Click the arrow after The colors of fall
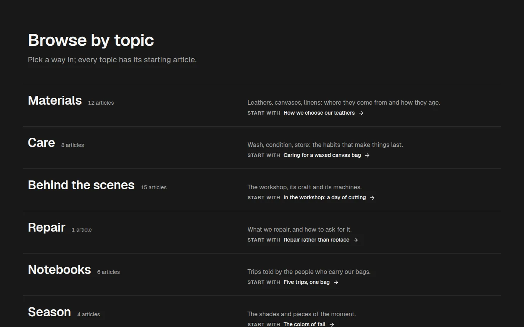 click(x=332, y=324)
